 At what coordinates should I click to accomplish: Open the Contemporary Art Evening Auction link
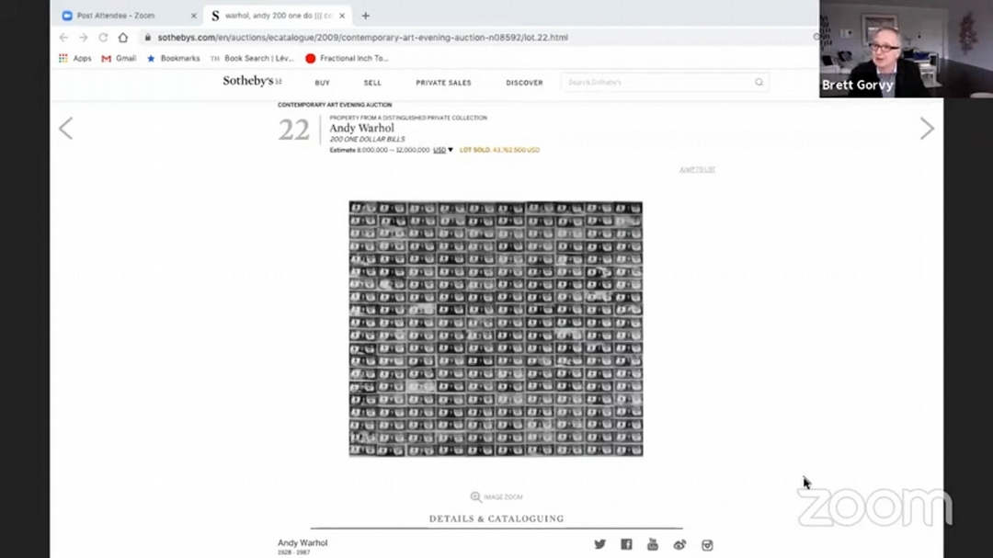coord(335,105)
